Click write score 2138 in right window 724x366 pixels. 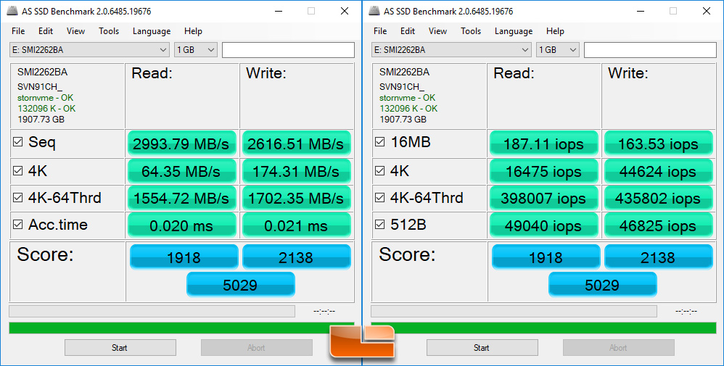(x=658, y=257)
